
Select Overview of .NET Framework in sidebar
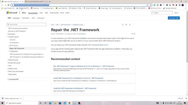17,31
